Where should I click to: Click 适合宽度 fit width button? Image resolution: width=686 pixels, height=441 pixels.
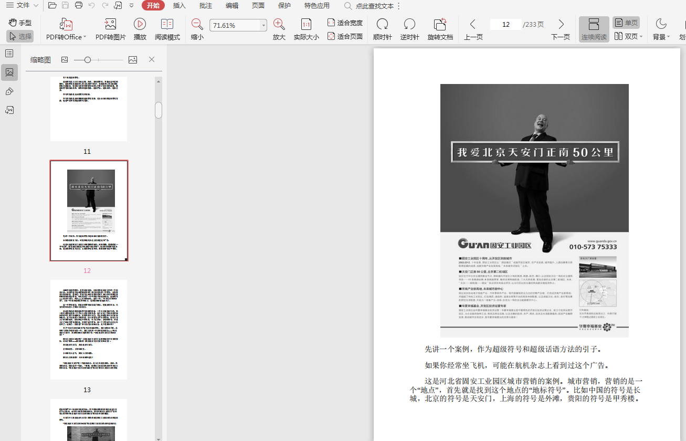(345, 23)
